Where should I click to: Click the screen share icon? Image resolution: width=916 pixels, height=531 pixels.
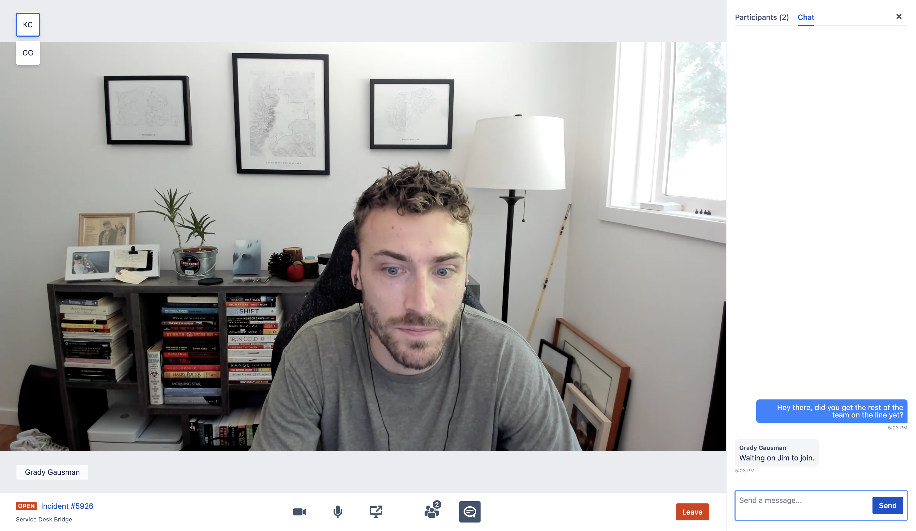376,511
